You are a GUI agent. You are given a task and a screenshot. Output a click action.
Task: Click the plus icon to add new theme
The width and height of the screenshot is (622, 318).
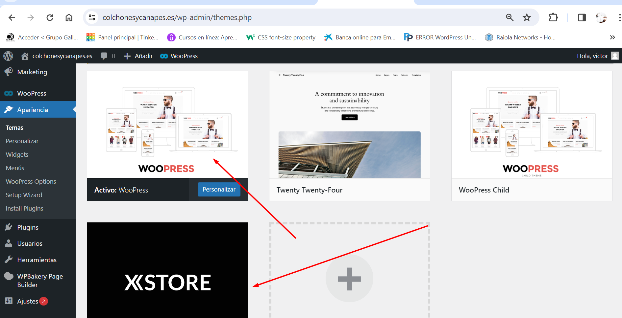(x=349, y=279)
